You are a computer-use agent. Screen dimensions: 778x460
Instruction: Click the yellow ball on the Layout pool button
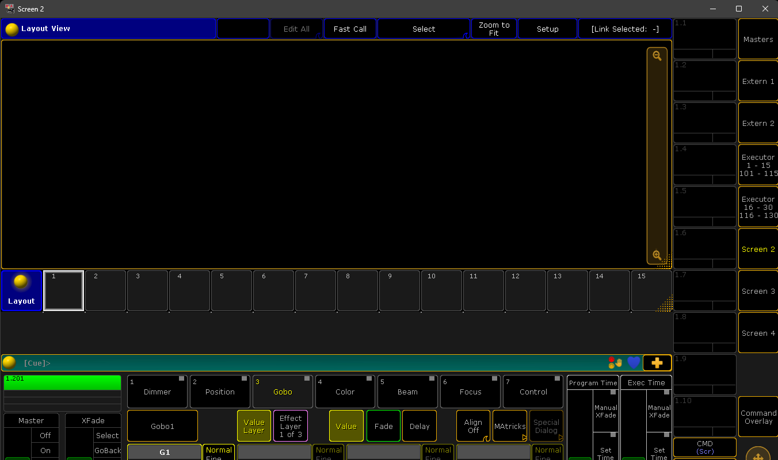(x=21, y=282)
